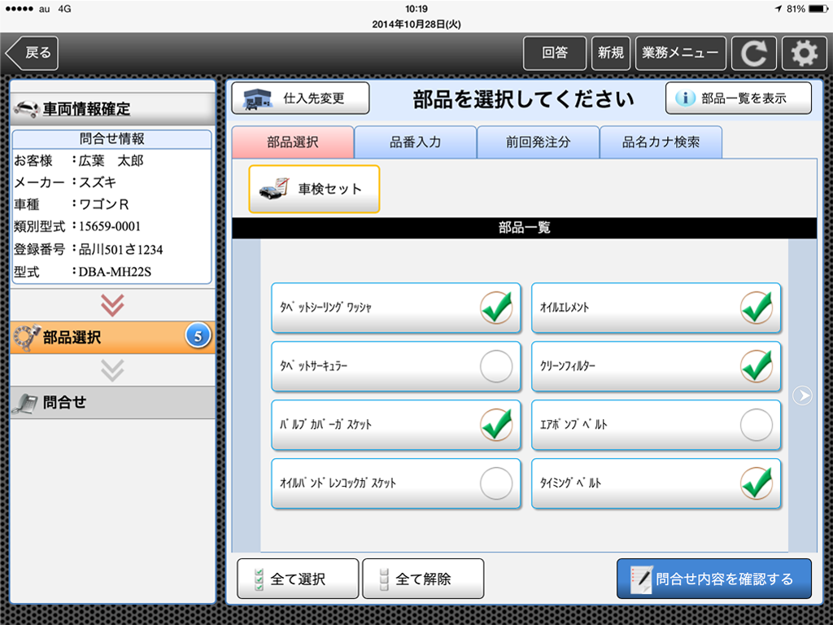Tap the 全て解除 clear-all button
Screen dimensions: 833x625
click(422, 579)
